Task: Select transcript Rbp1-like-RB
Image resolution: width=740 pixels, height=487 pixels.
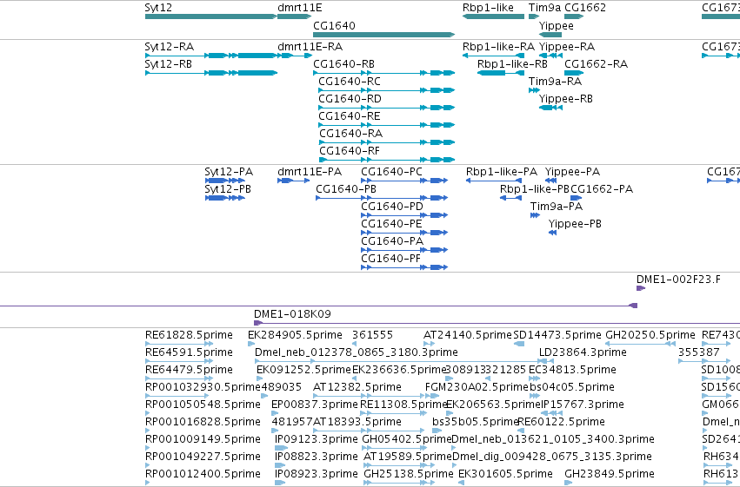Action: (501, 73)
